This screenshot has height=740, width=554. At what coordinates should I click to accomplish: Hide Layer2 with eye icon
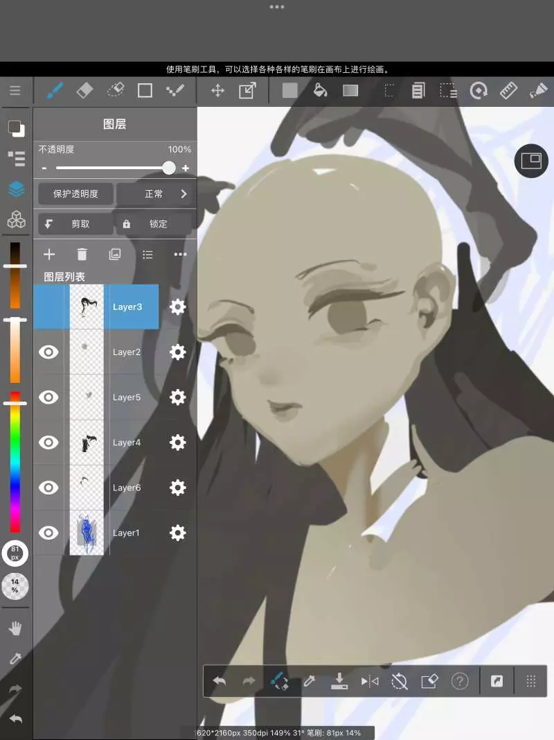[x=48, y=352]
